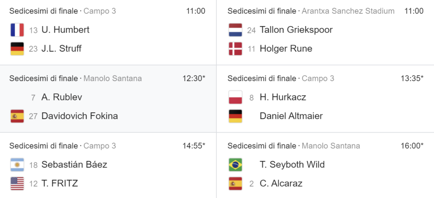Select the Sebastián Báez player name
This screenshot has height=198, width=434.
tap(74, 165)
